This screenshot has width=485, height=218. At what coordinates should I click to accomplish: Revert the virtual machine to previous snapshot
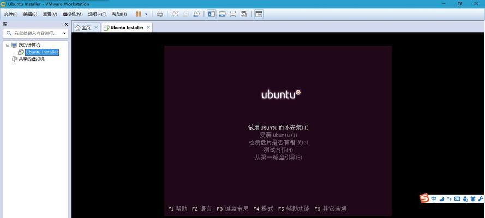[x=186, y=14]
